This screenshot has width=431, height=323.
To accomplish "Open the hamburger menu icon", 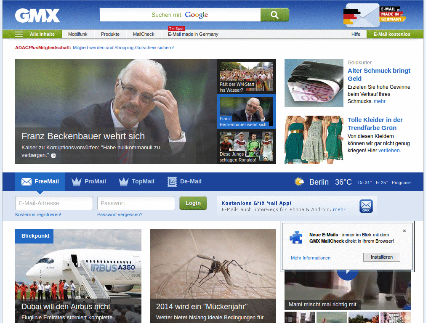I will tap(19, 34).
